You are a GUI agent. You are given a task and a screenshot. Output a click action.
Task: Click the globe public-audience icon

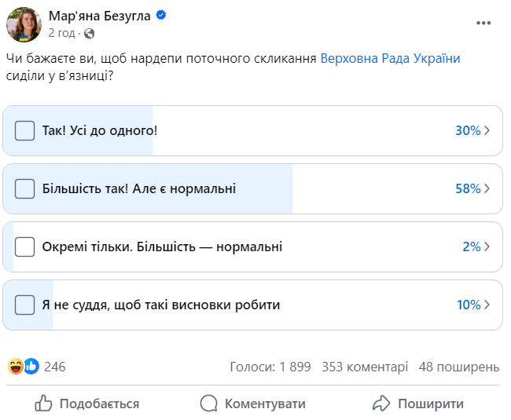pos(89,33)
